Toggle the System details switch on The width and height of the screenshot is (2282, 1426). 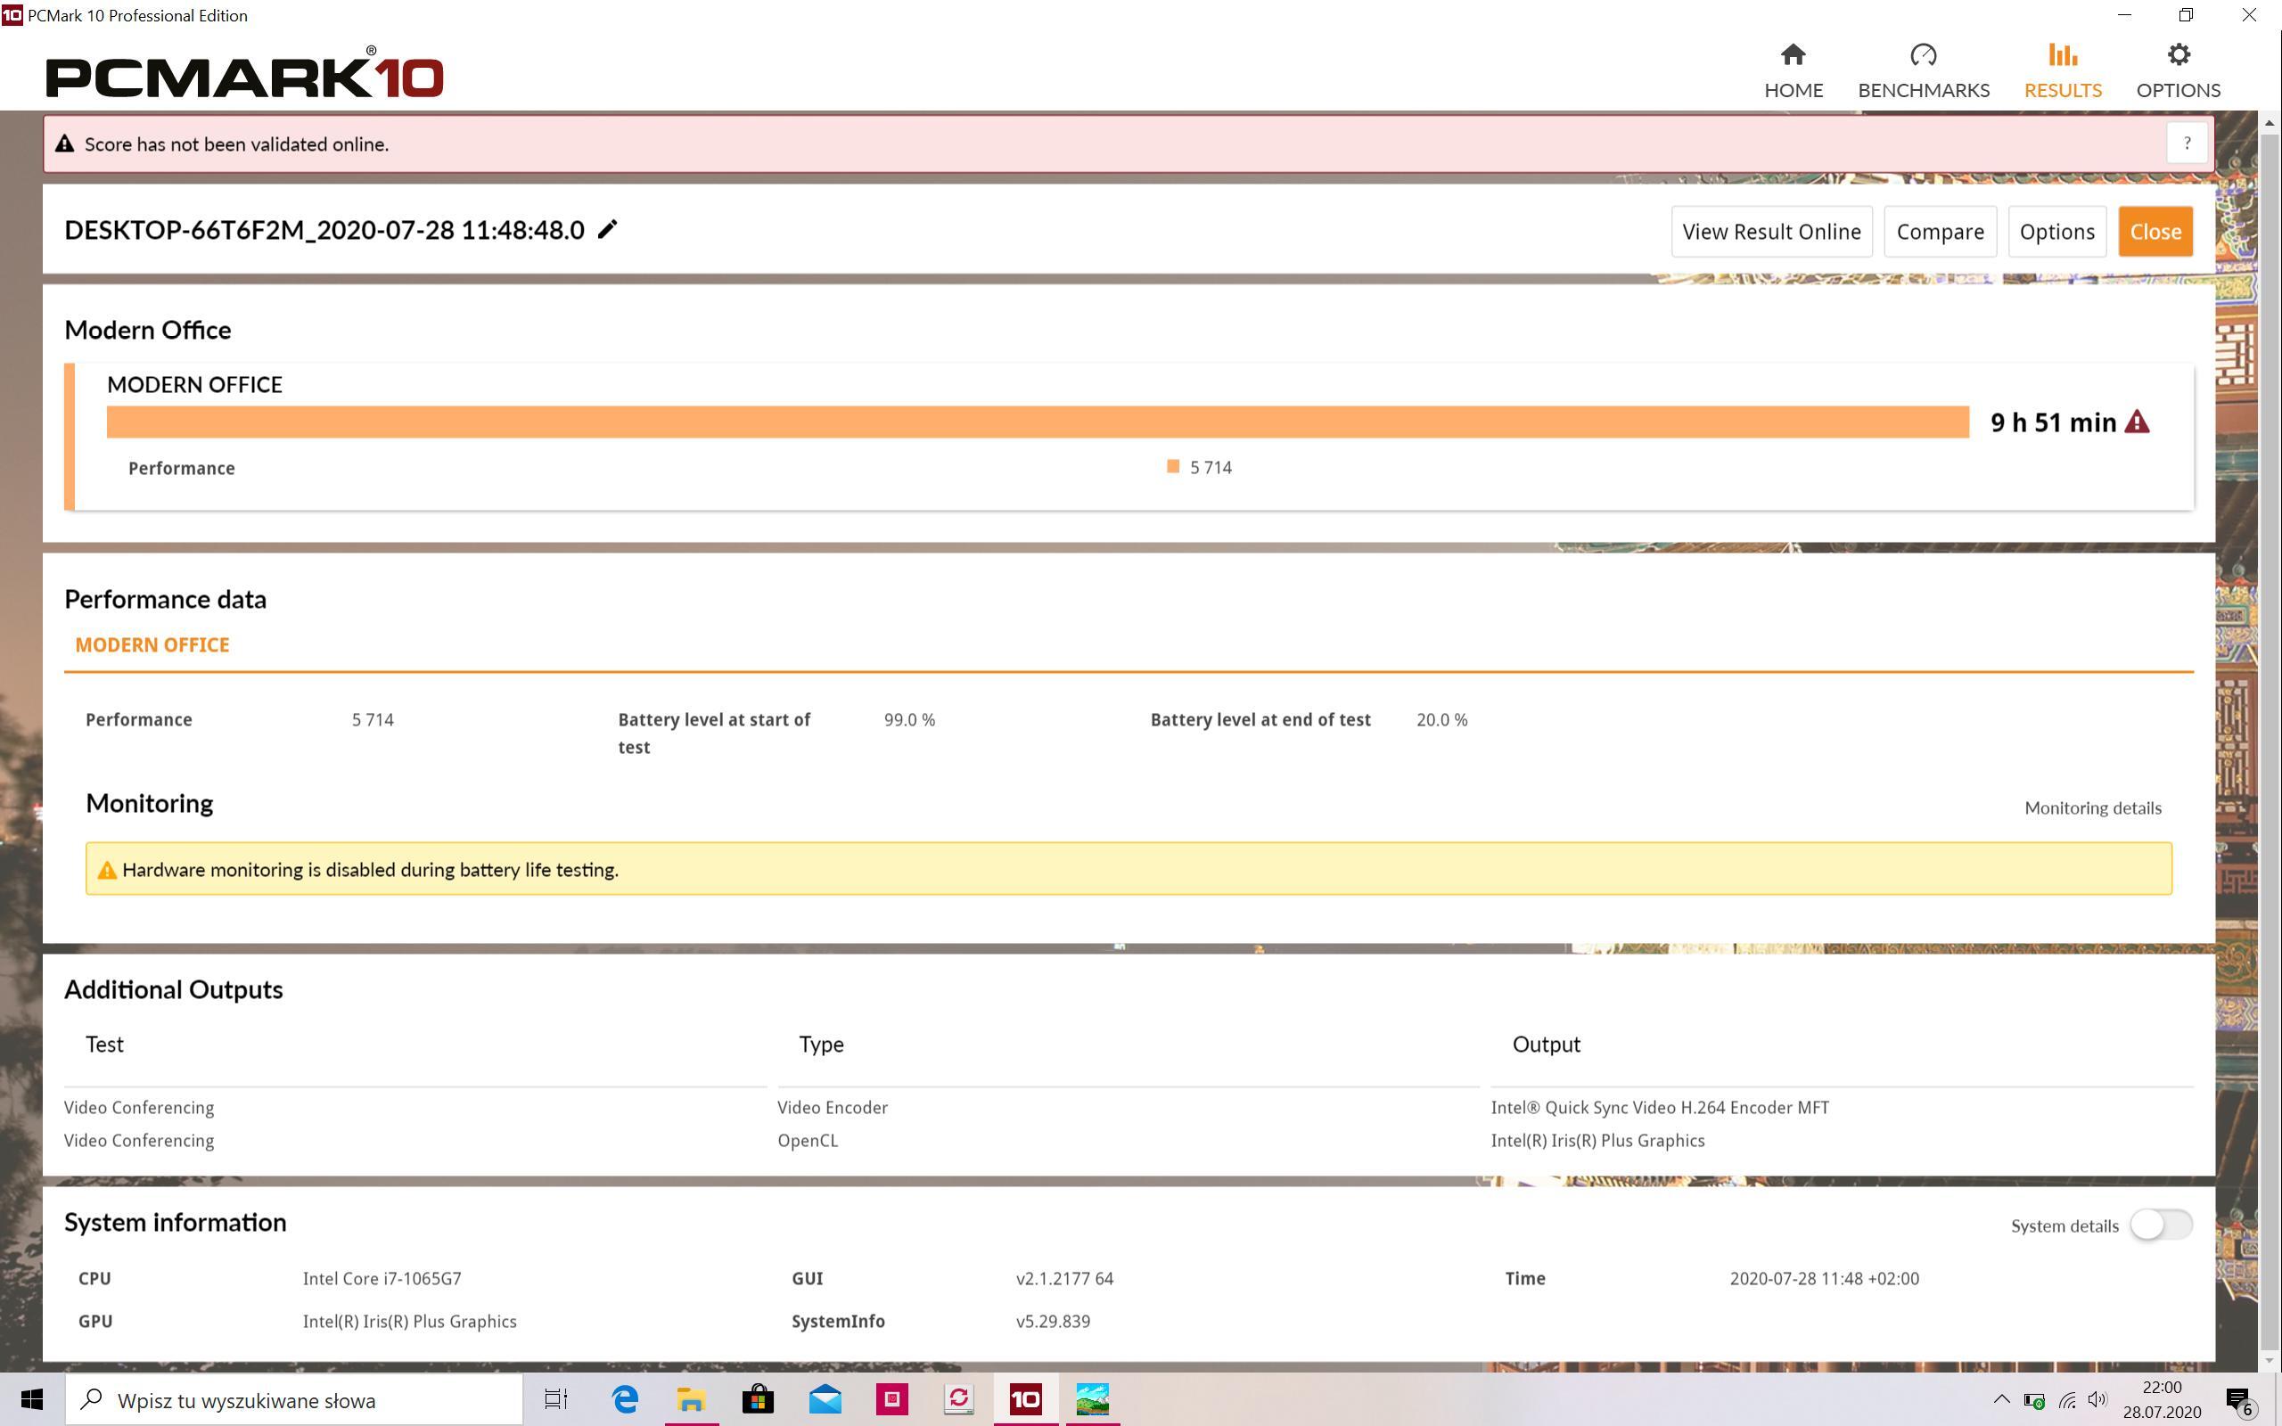(x=2161, y=1225)
